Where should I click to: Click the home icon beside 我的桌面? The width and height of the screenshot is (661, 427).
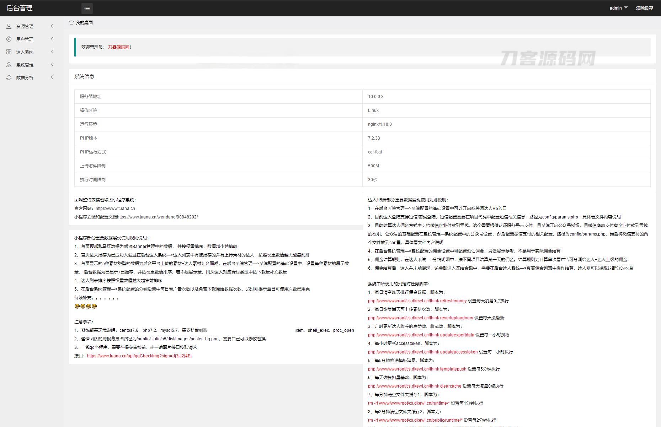coord(71,22)
